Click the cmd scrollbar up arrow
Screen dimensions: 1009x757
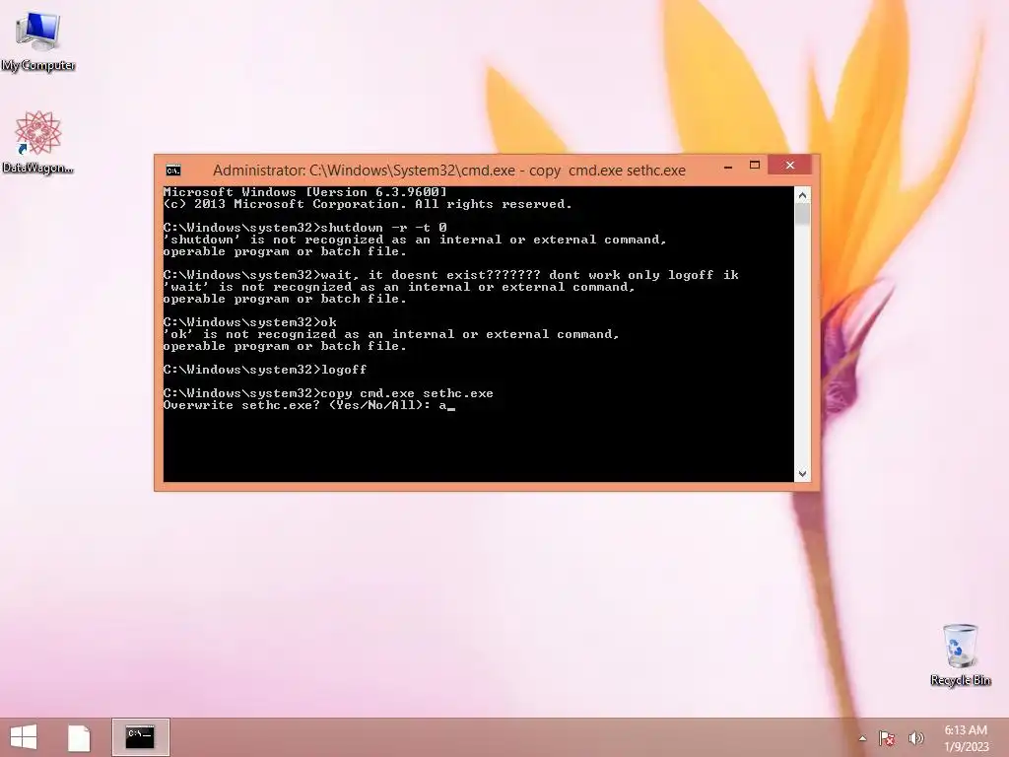(x=802, y=195)
